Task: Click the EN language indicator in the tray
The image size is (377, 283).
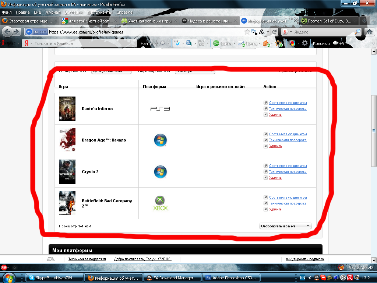Action: click(x=302, y=278)
